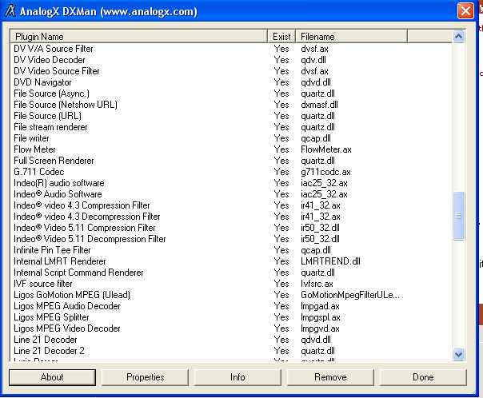Viewport: 483px width, 398px height.
Task: Click the g711codc.ax filename cell
Action: [x=325, y=172]
